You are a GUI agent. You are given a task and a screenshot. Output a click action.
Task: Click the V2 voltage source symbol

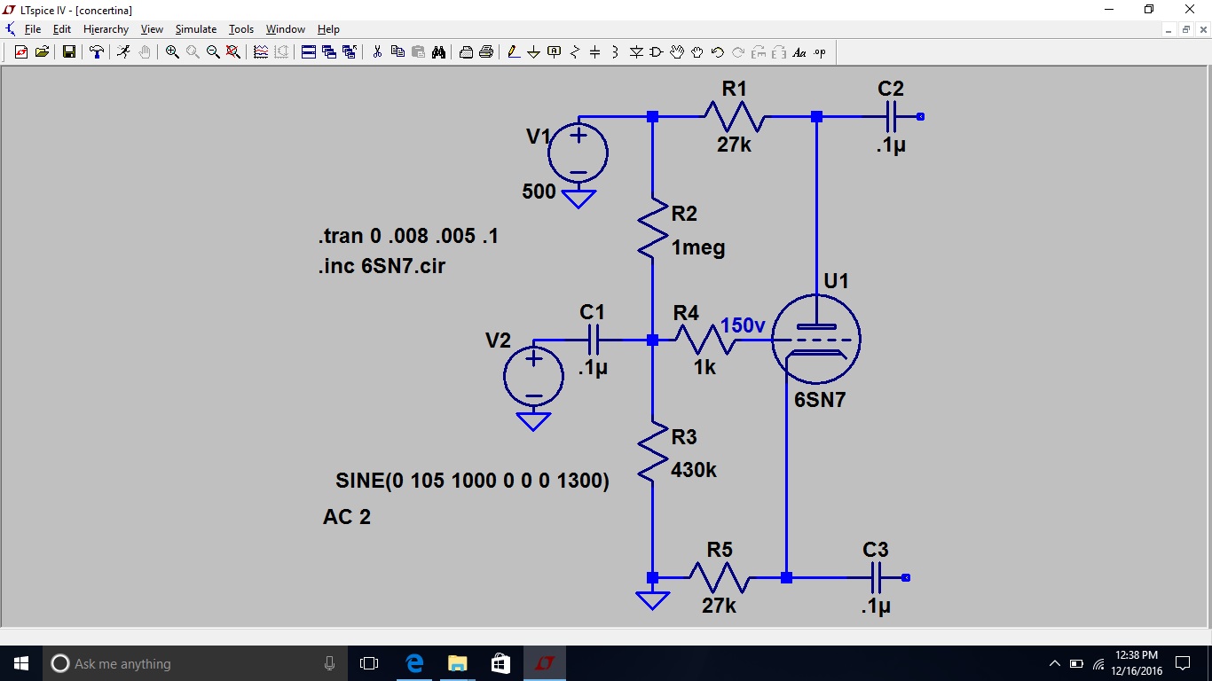533,376
